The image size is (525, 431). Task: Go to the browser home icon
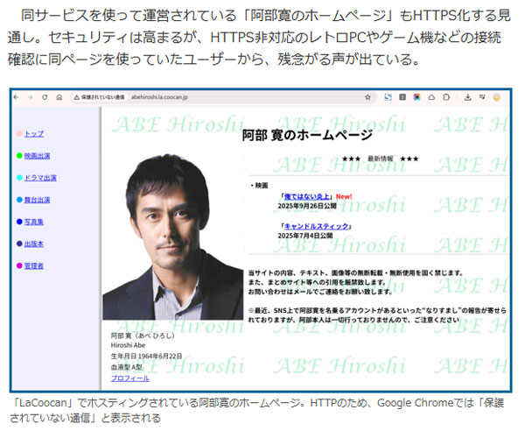tap(59, 97)
